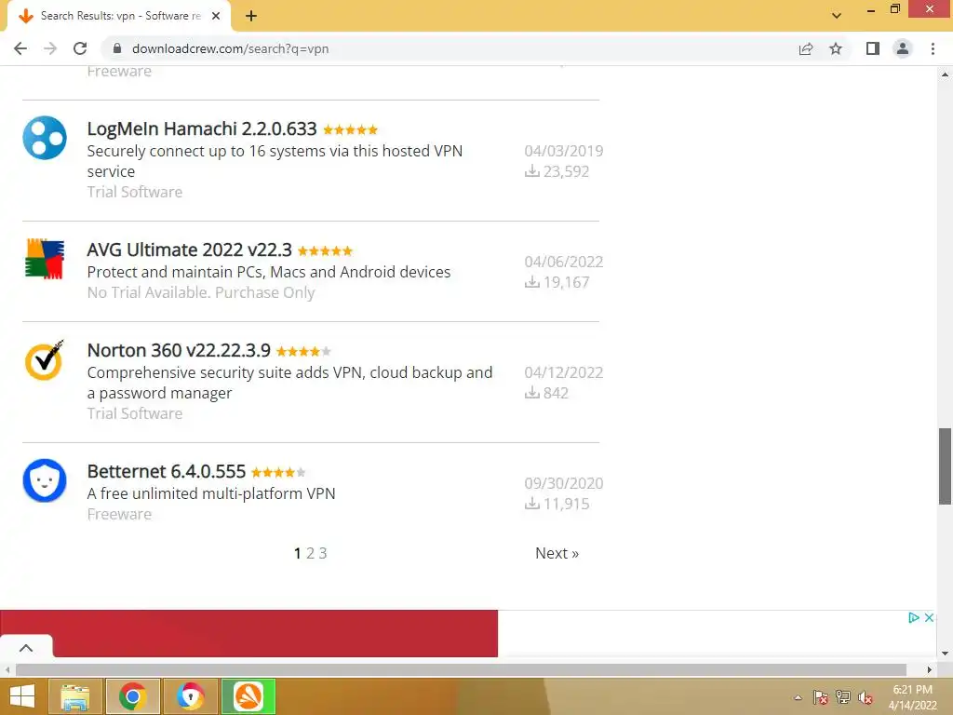Open the AdChoices info icon

coord(914,618)
